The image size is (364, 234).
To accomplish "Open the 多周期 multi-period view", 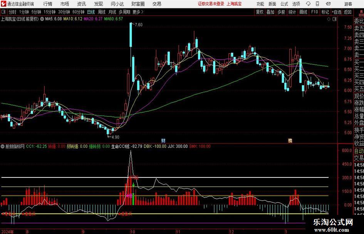I will 124,12.
